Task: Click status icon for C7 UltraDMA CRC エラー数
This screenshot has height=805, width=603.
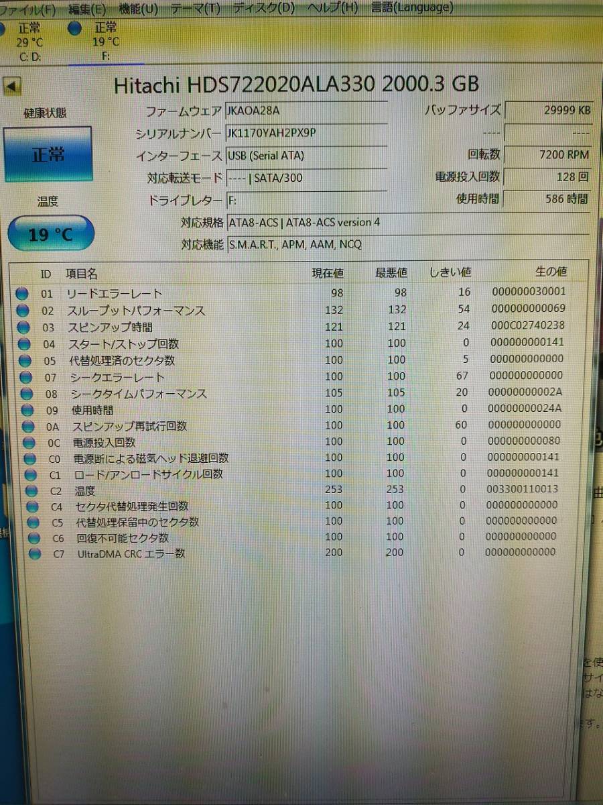Action: [x=36, y=553]
